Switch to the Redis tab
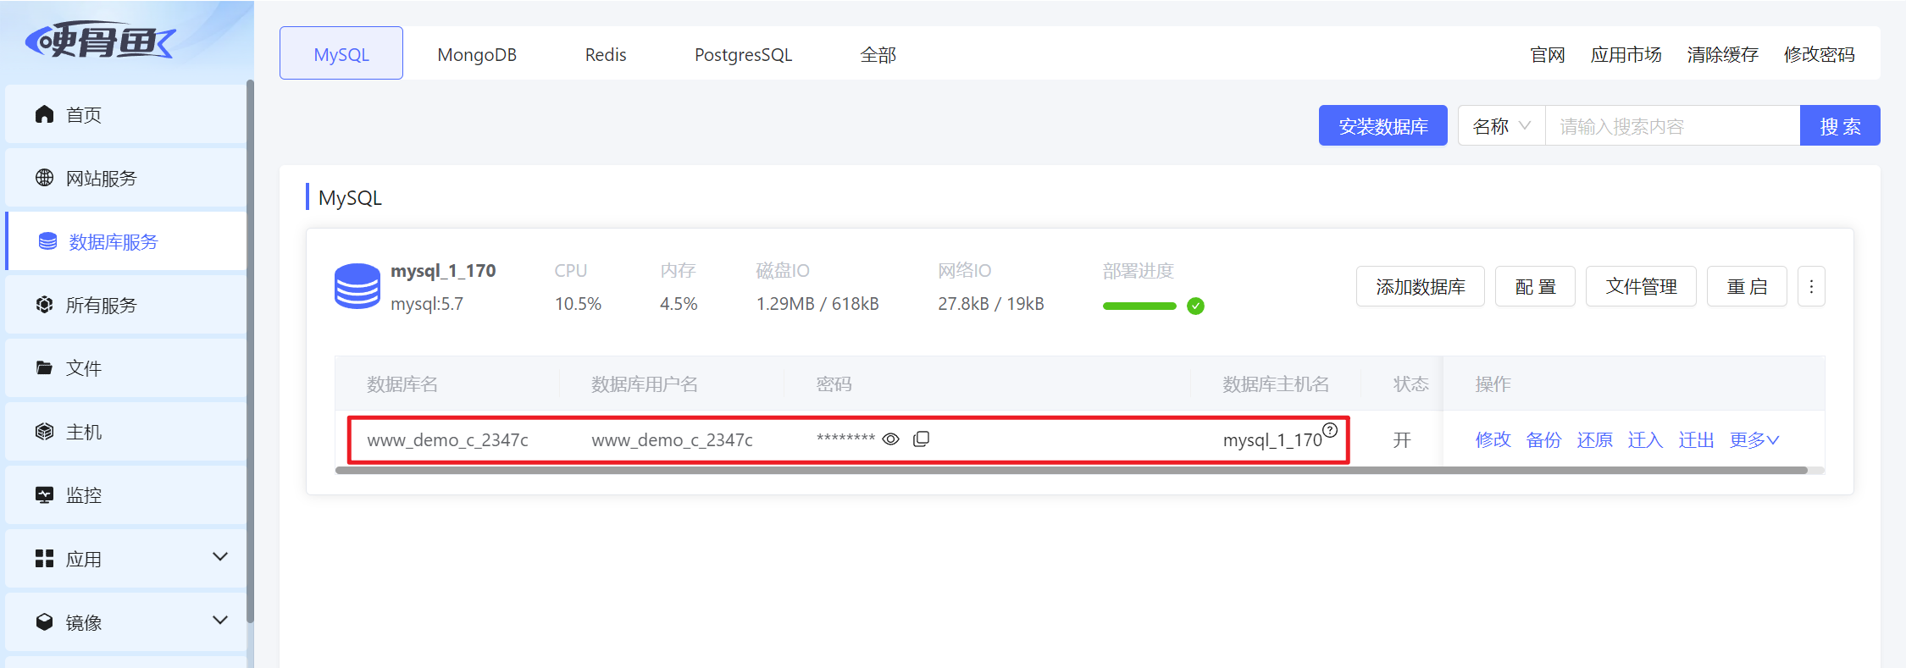The width and height of the screenshot is (1906, 668). tap(606, 54)
